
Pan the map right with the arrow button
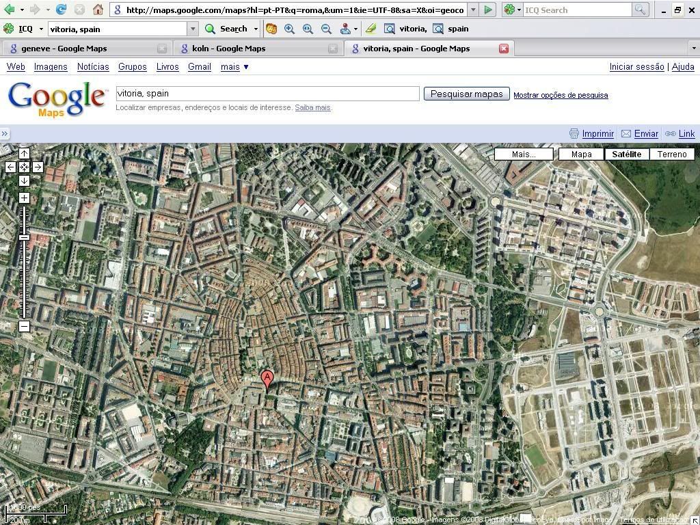pyautogui.click(x=38, y=167)
